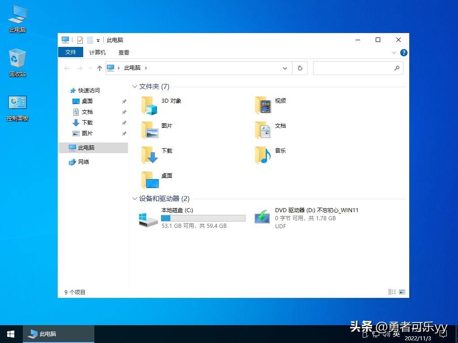Click the refresh button in the address bar
Image resolution: width=458 pixels, height=343 pixels.
click(x=300, y=68)
